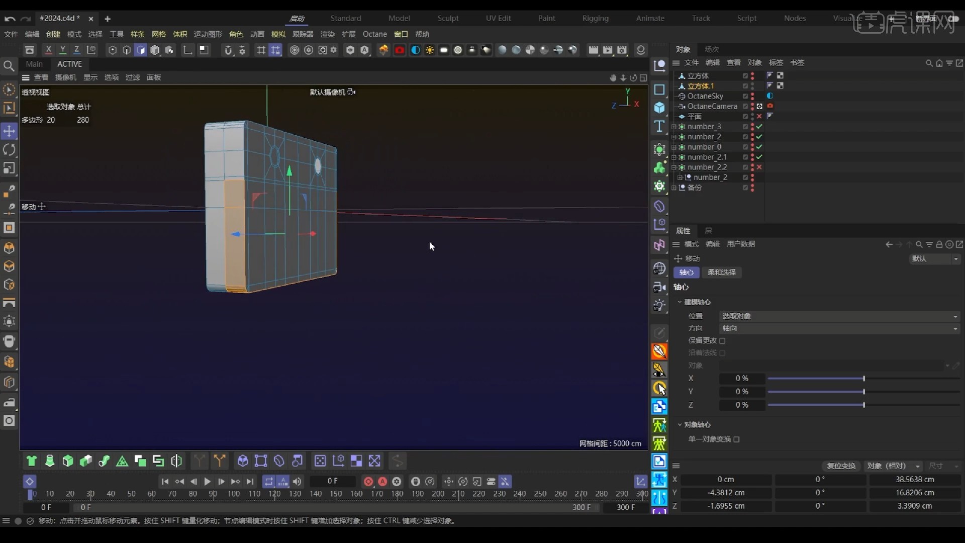
Task: Click the orange knife cut icon in bottom toolbar
Action: click(220, 461)
